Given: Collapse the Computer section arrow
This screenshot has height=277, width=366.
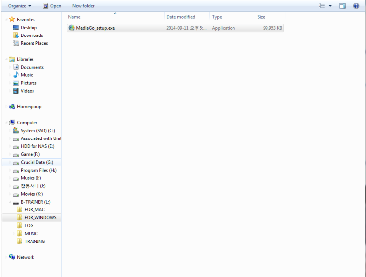Looking at the screenshot, I should click(6, 123).
